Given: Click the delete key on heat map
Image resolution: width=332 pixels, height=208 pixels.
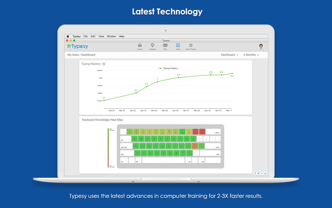Looking at the screenshot, I should click(213, 131).
